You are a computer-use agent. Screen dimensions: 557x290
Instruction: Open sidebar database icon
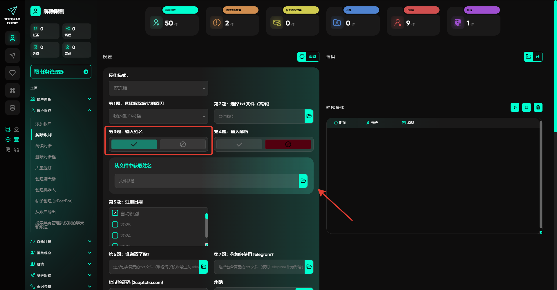[x=12, y=108]
